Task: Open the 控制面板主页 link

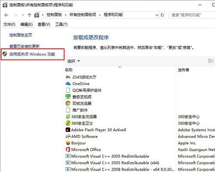Action: pos(21,35)
